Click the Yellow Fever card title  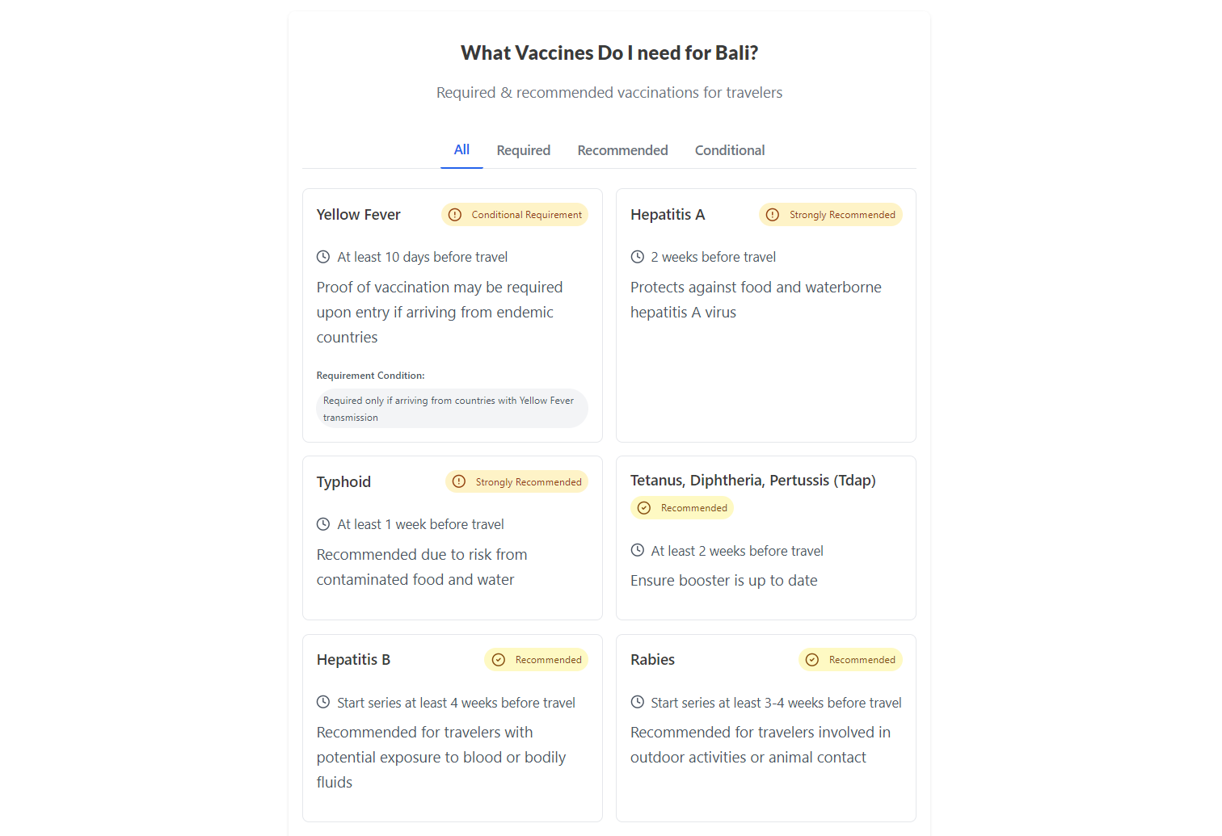tap(359, 215)
